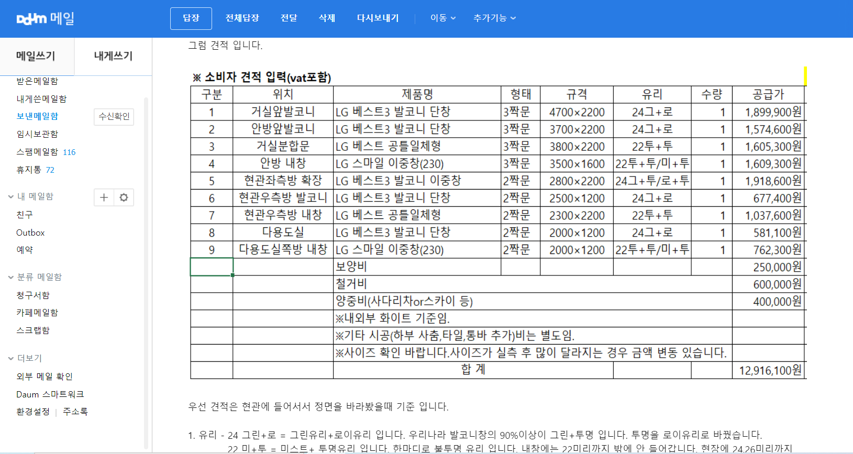
Task: Click sidebar vertical scrollbar
Action: (x=146, y=272)
